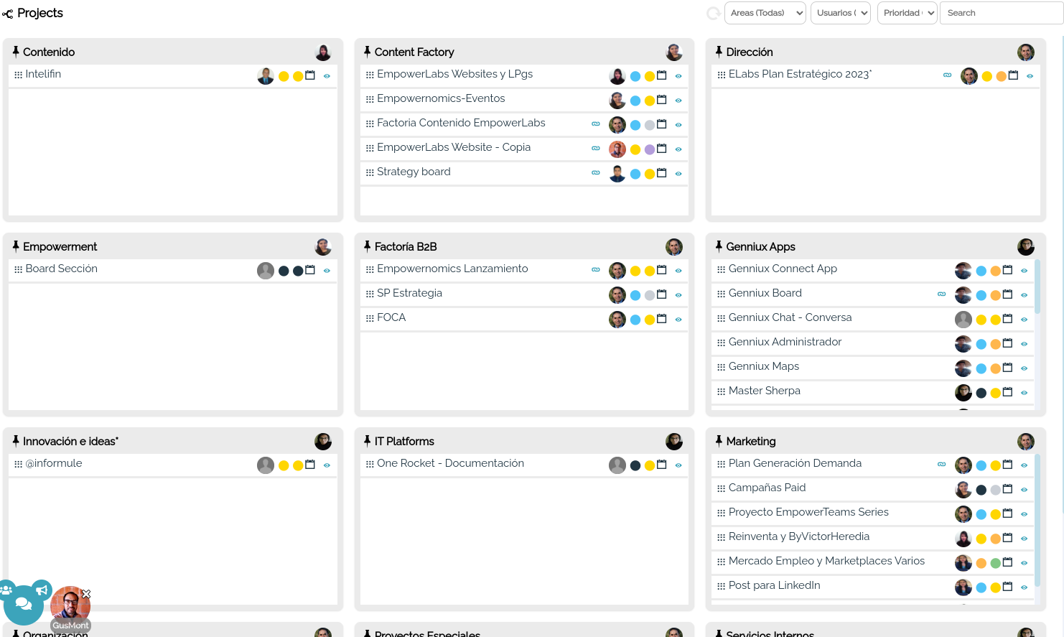Screen dimensions: 1064x637
Task: Open the Prioridad filter dropdown
Action: pyautogui.click(x=907, y=13)
